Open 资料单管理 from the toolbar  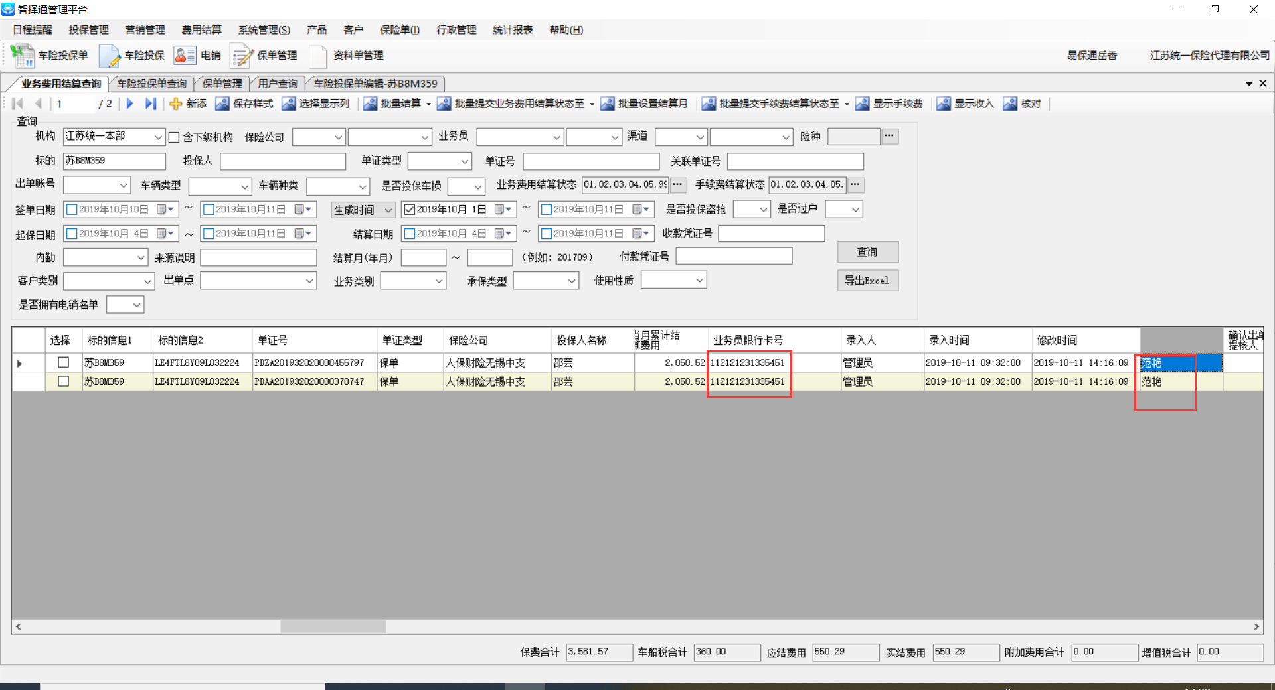318,56
